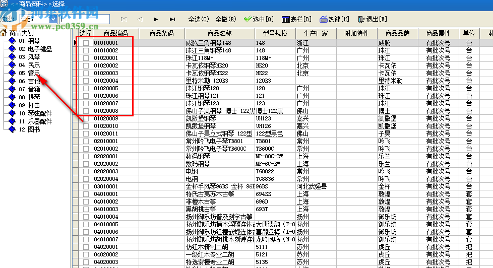Select the diamond icon beside 01.钢琴
Screen dimensions: 493x268
[12, 40]
